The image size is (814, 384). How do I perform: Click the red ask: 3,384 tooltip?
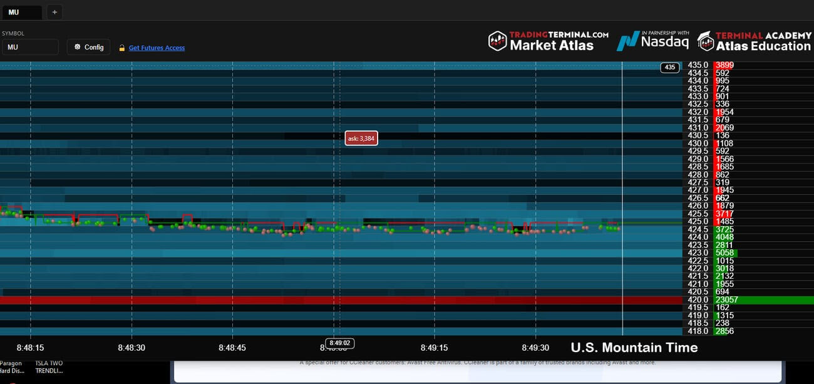point(361,138)
